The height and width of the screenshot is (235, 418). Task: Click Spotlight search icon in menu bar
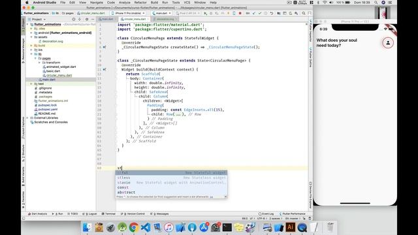point(376,3)
